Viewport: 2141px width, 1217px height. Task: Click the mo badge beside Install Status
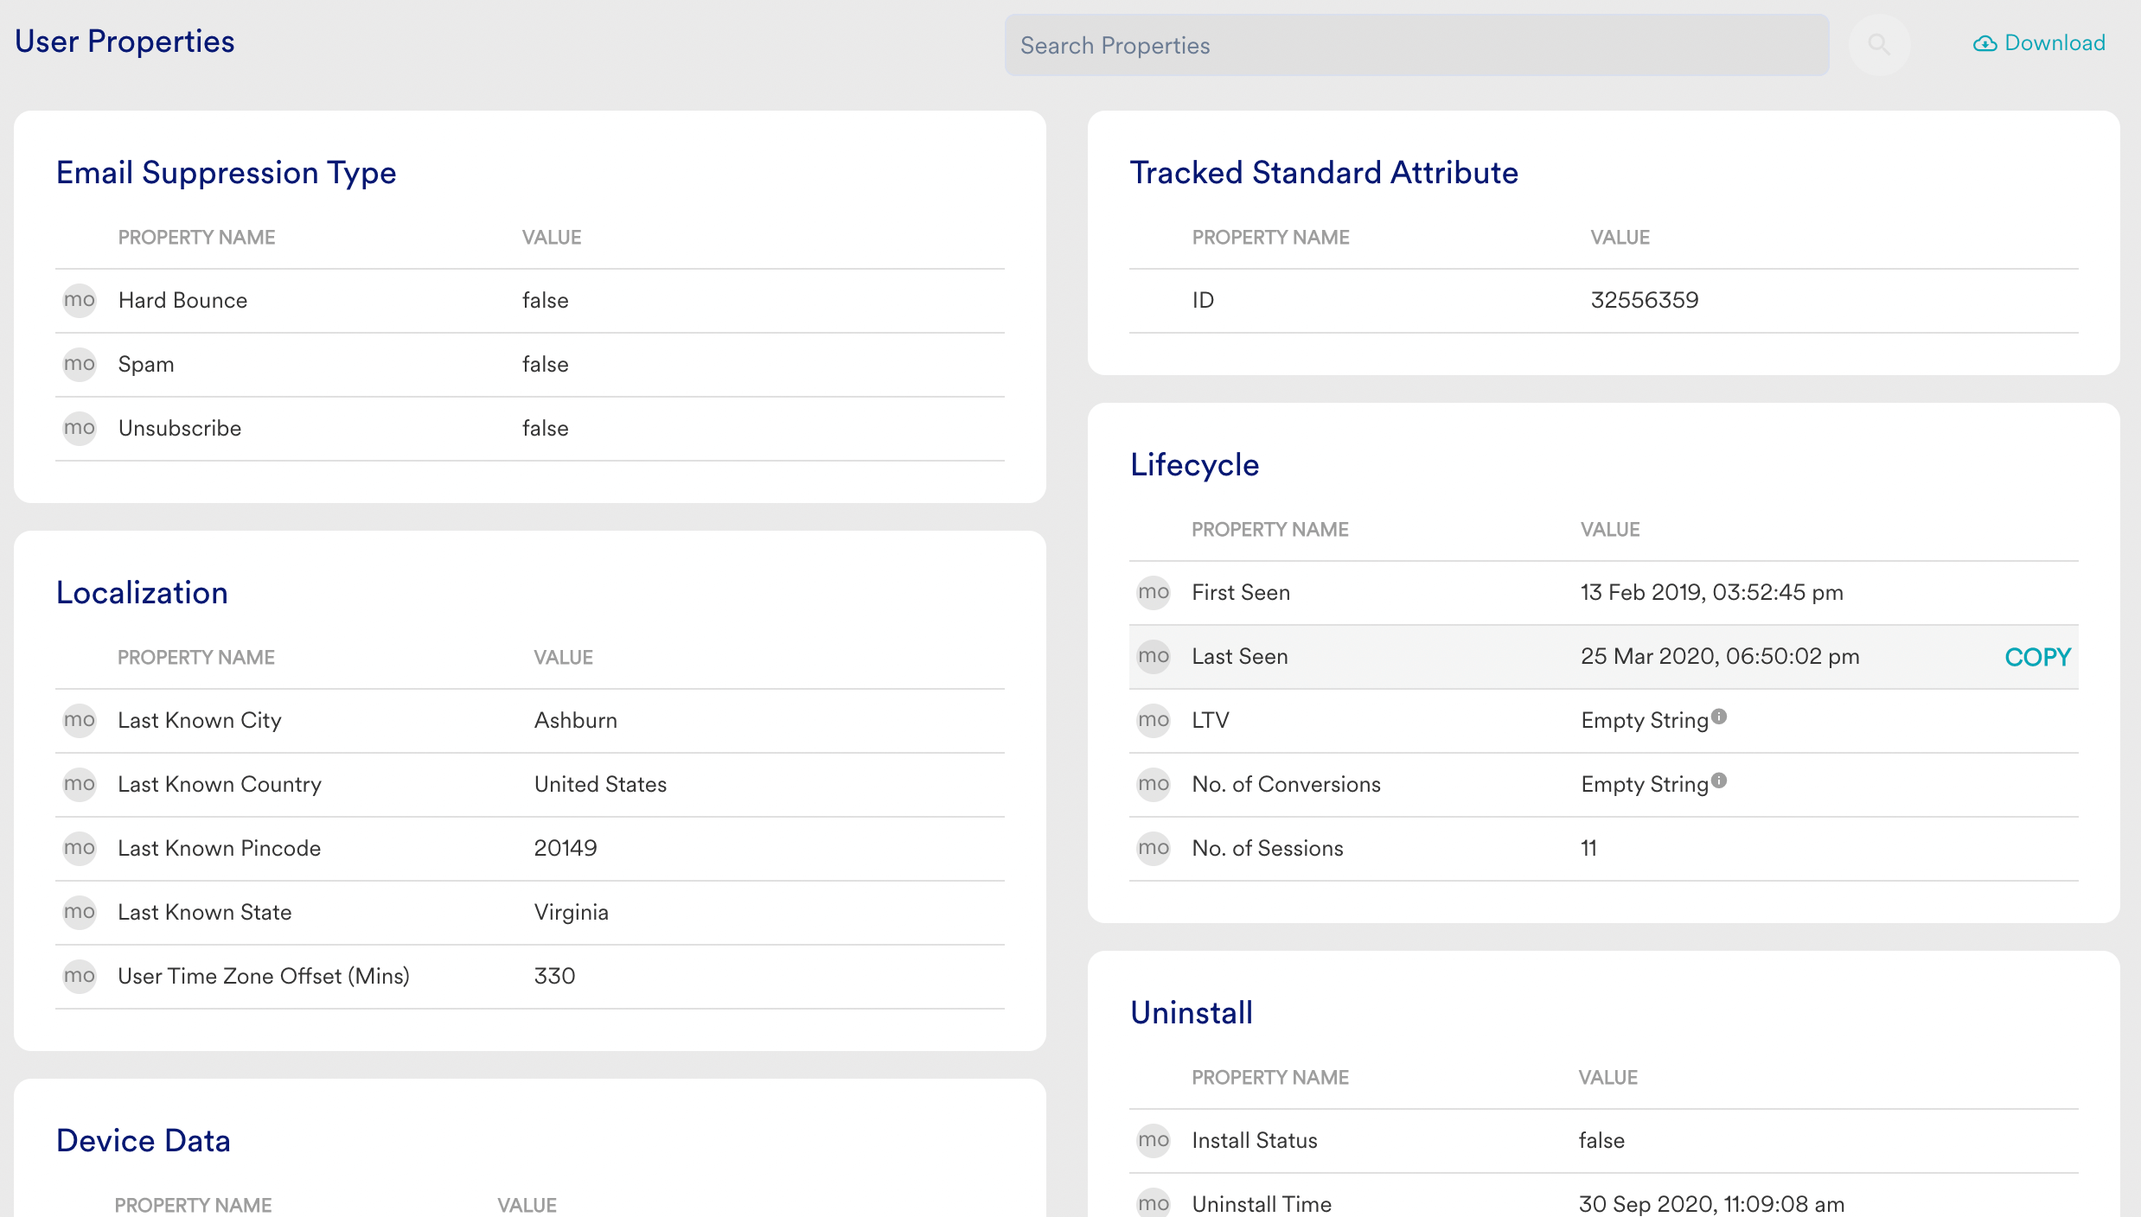pos(1154,1140)
